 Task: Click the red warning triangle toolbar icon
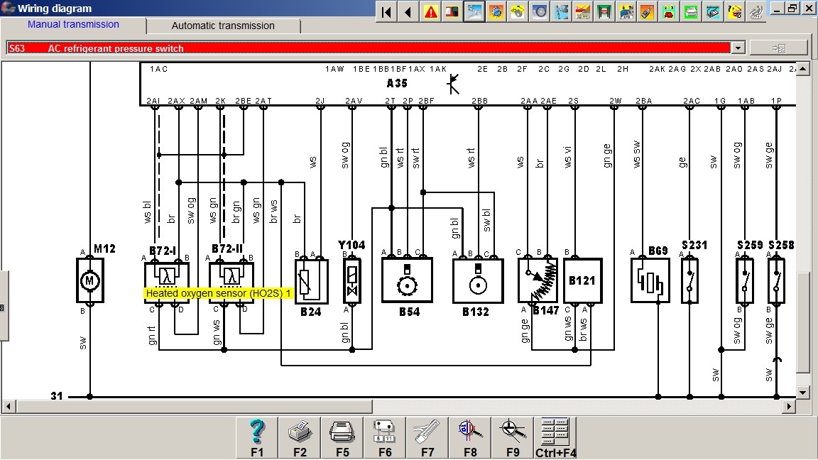click(430, 11)
